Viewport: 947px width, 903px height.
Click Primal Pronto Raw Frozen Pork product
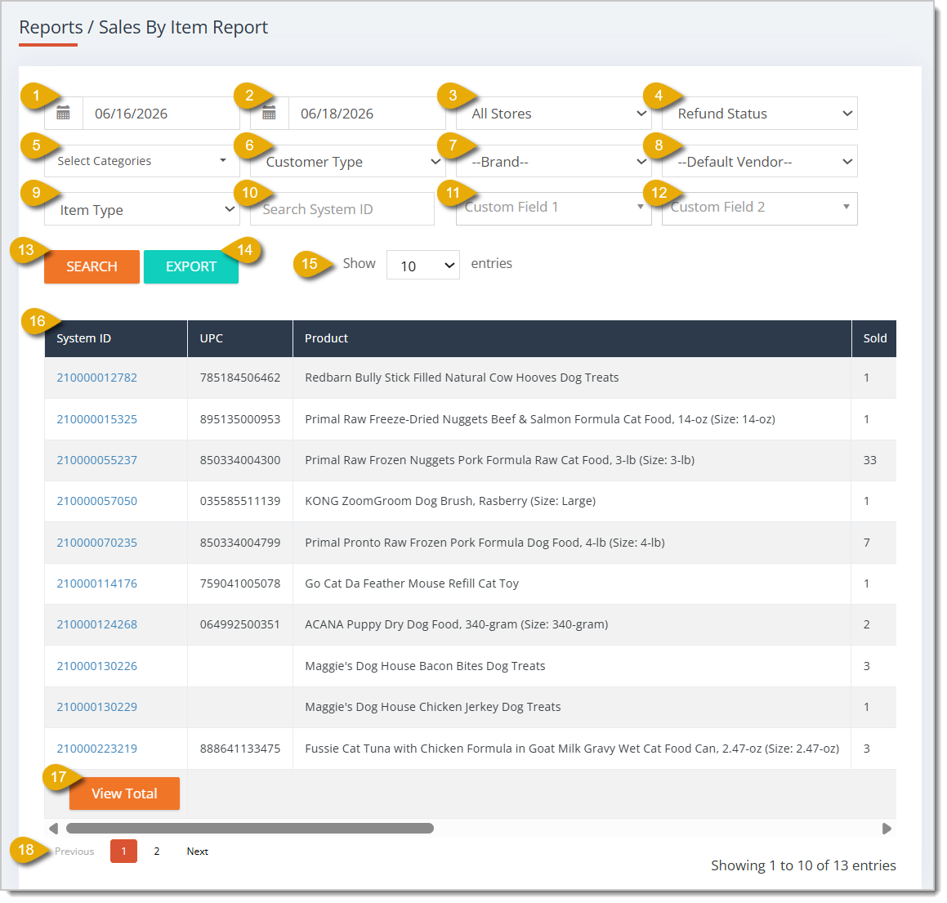pos(485,543)
